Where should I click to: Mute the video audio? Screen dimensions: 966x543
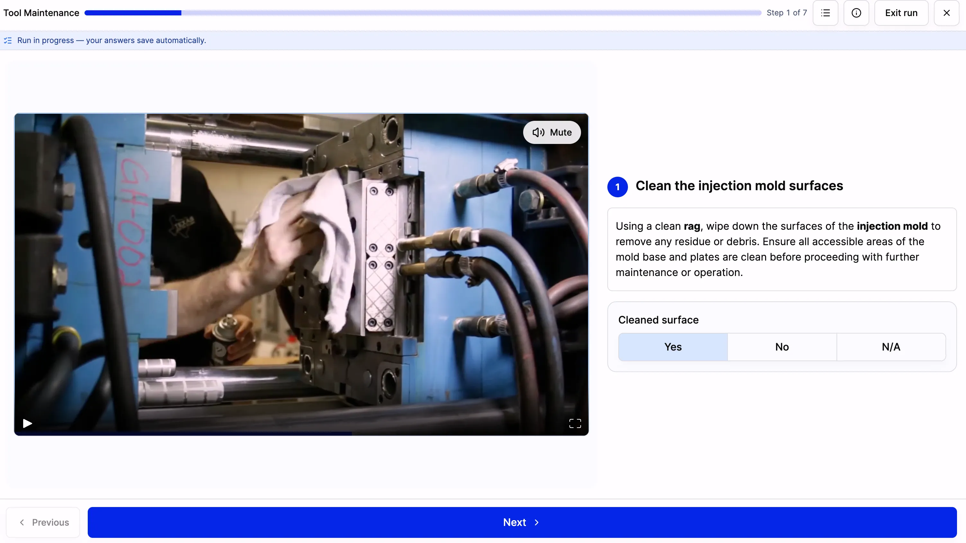[x=552, y=132]
